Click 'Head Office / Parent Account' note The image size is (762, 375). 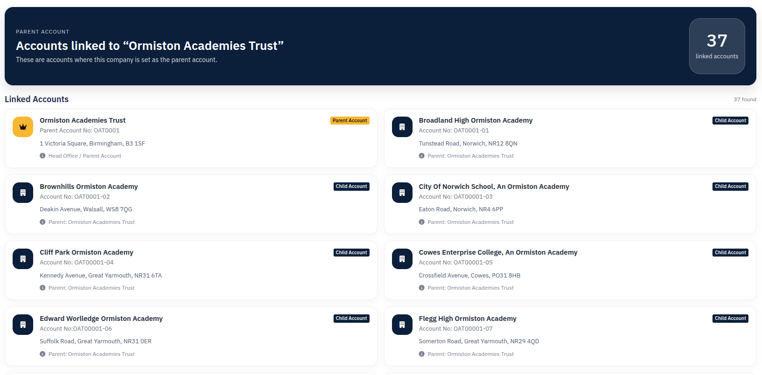(x=85, y=156)
